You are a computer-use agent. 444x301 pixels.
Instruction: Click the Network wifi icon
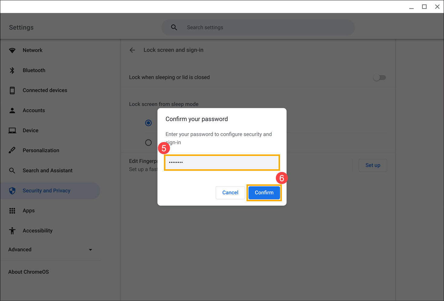(12, 50)
